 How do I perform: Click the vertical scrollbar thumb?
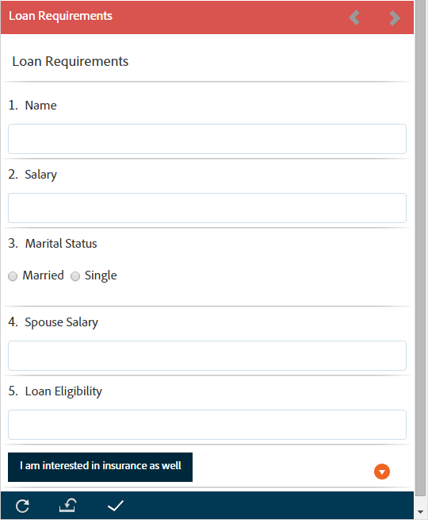tap(420, 248)
